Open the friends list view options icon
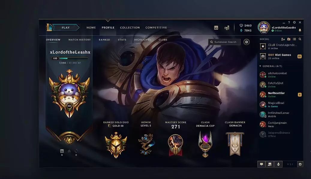Viewport: 311px width, 179px height. 294,39
